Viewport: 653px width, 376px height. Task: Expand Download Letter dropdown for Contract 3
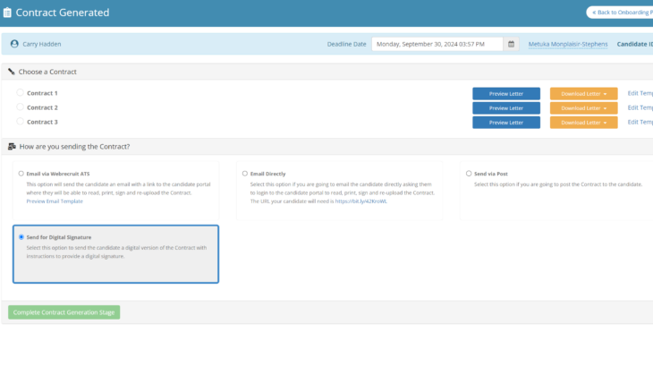[x=583, y=123]
